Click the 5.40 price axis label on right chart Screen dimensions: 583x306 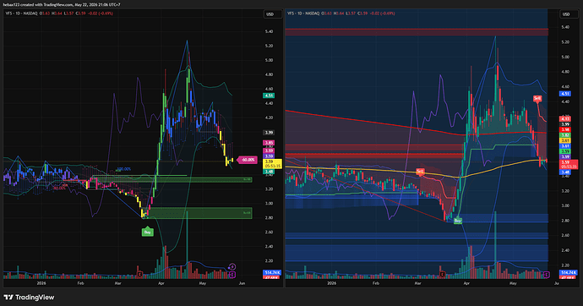[x=565, y=27]
